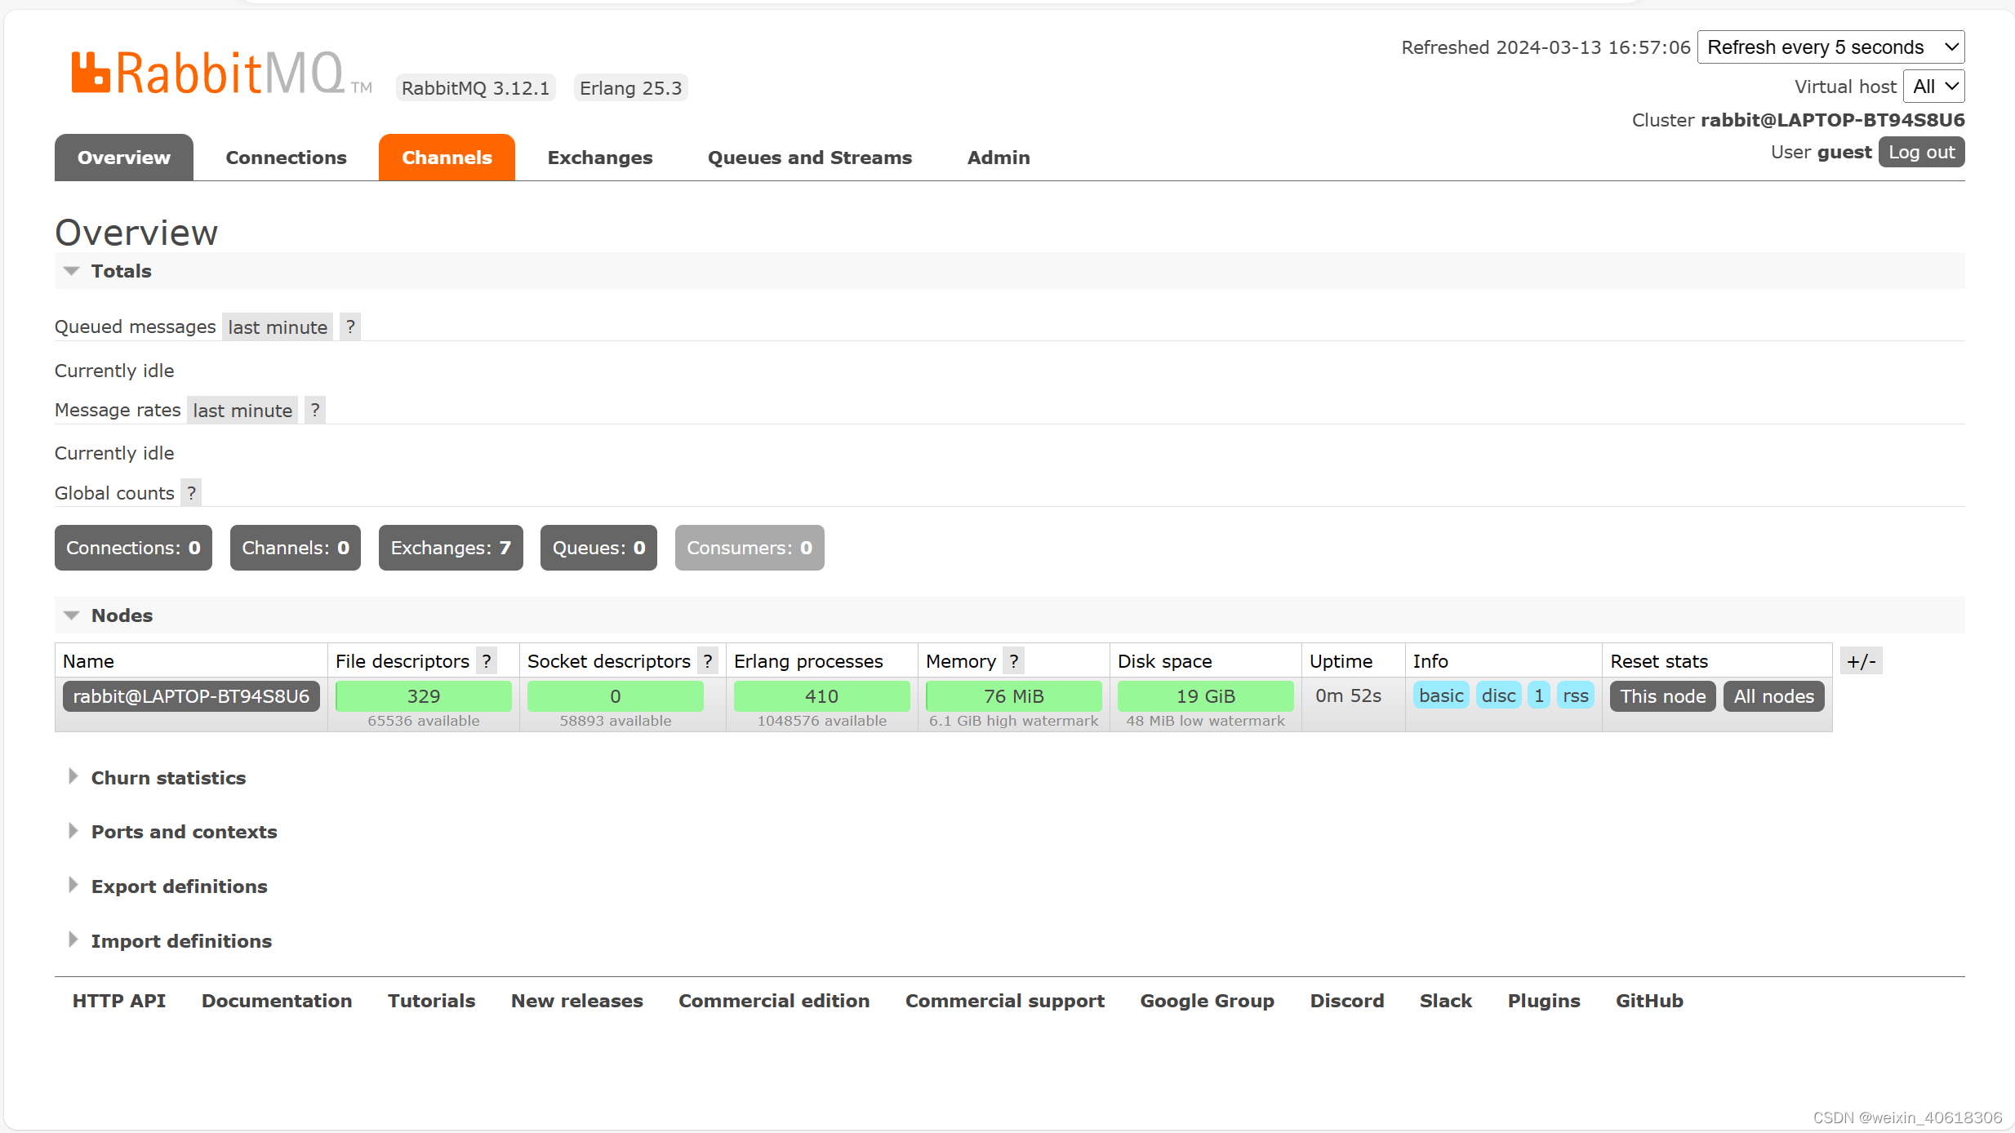Click Global counts help question mark
This screenshot has width=2015, height=1133.
191,493
